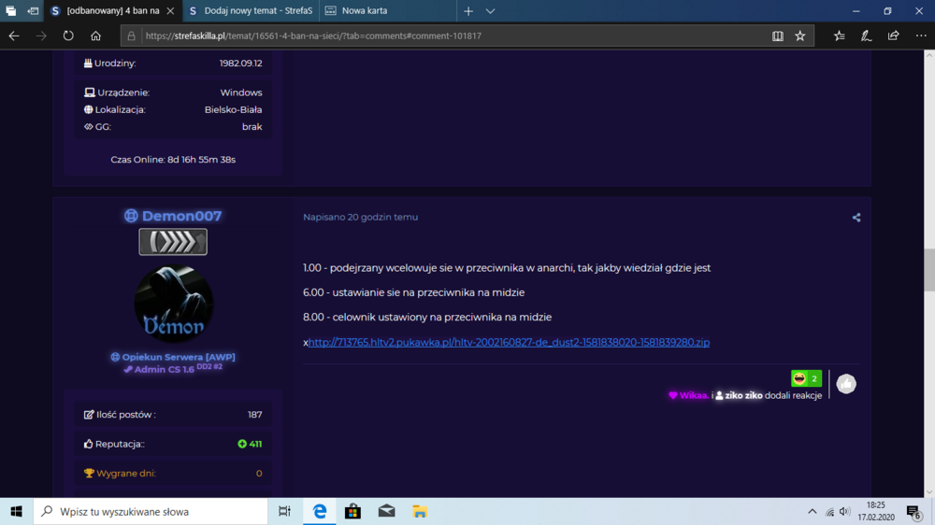Open the Demon007 username profile link
The height and width of the screenshot is (525, 935).
181,216
